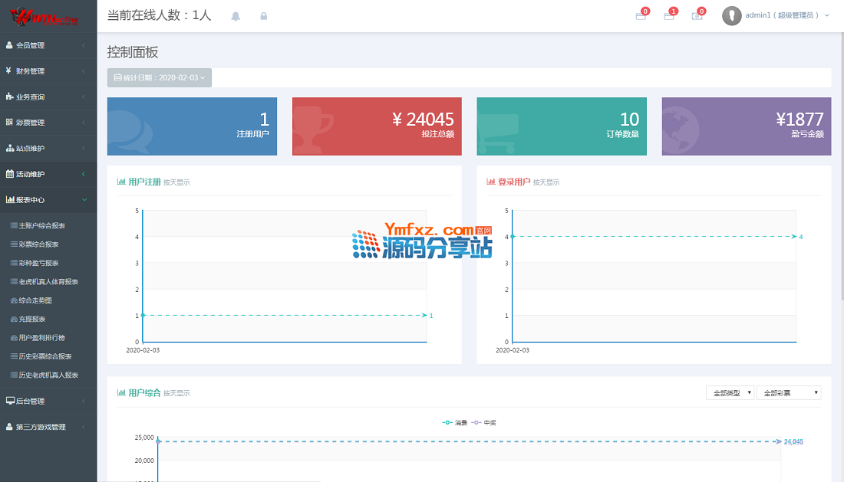Click the admin1 user avatar
The height and width of the screenshot is (482, 844).
coord(732,15)
